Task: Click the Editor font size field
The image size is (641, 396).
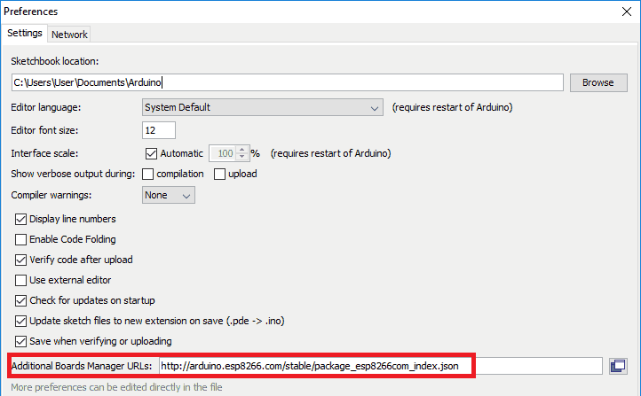Action: [159, 130]
